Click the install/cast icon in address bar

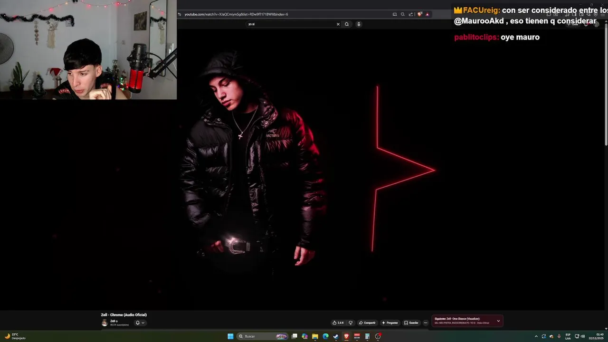coord(395,14)
